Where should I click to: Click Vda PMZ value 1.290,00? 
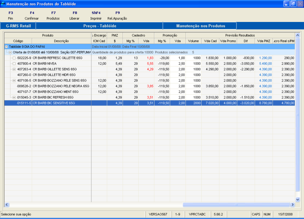point(265,58)
